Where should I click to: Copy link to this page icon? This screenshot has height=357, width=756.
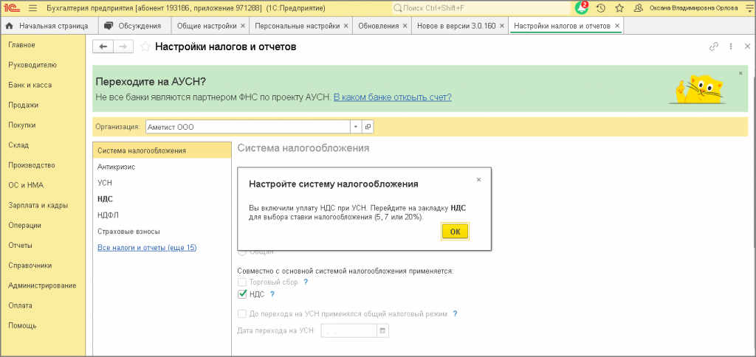pyautogui.click(x=714, y=46)
